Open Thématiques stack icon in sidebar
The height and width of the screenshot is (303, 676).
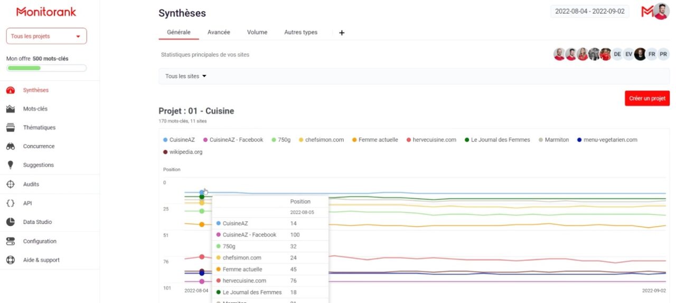pyautogui.click(x=11, y=128)
